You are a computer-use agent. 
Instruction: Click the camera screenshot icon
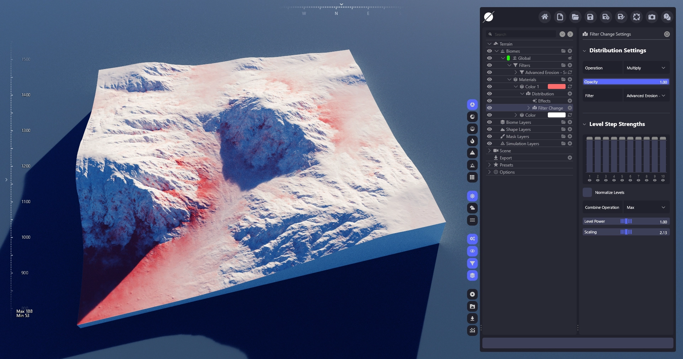pos(652,17)
